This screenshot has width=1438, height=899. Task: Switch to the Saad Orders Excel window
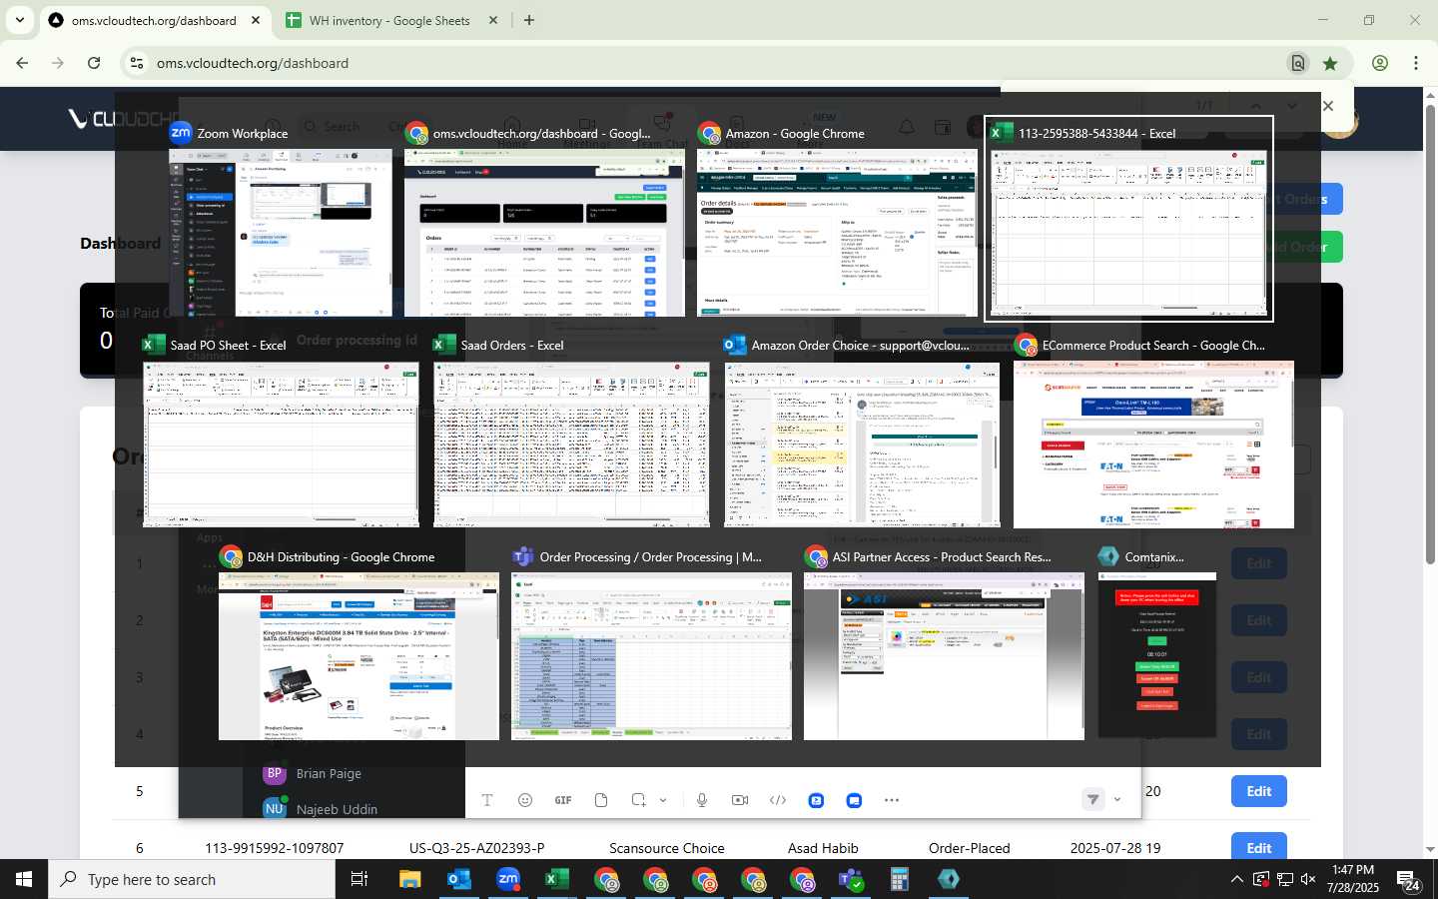click(x=571, y=445)
